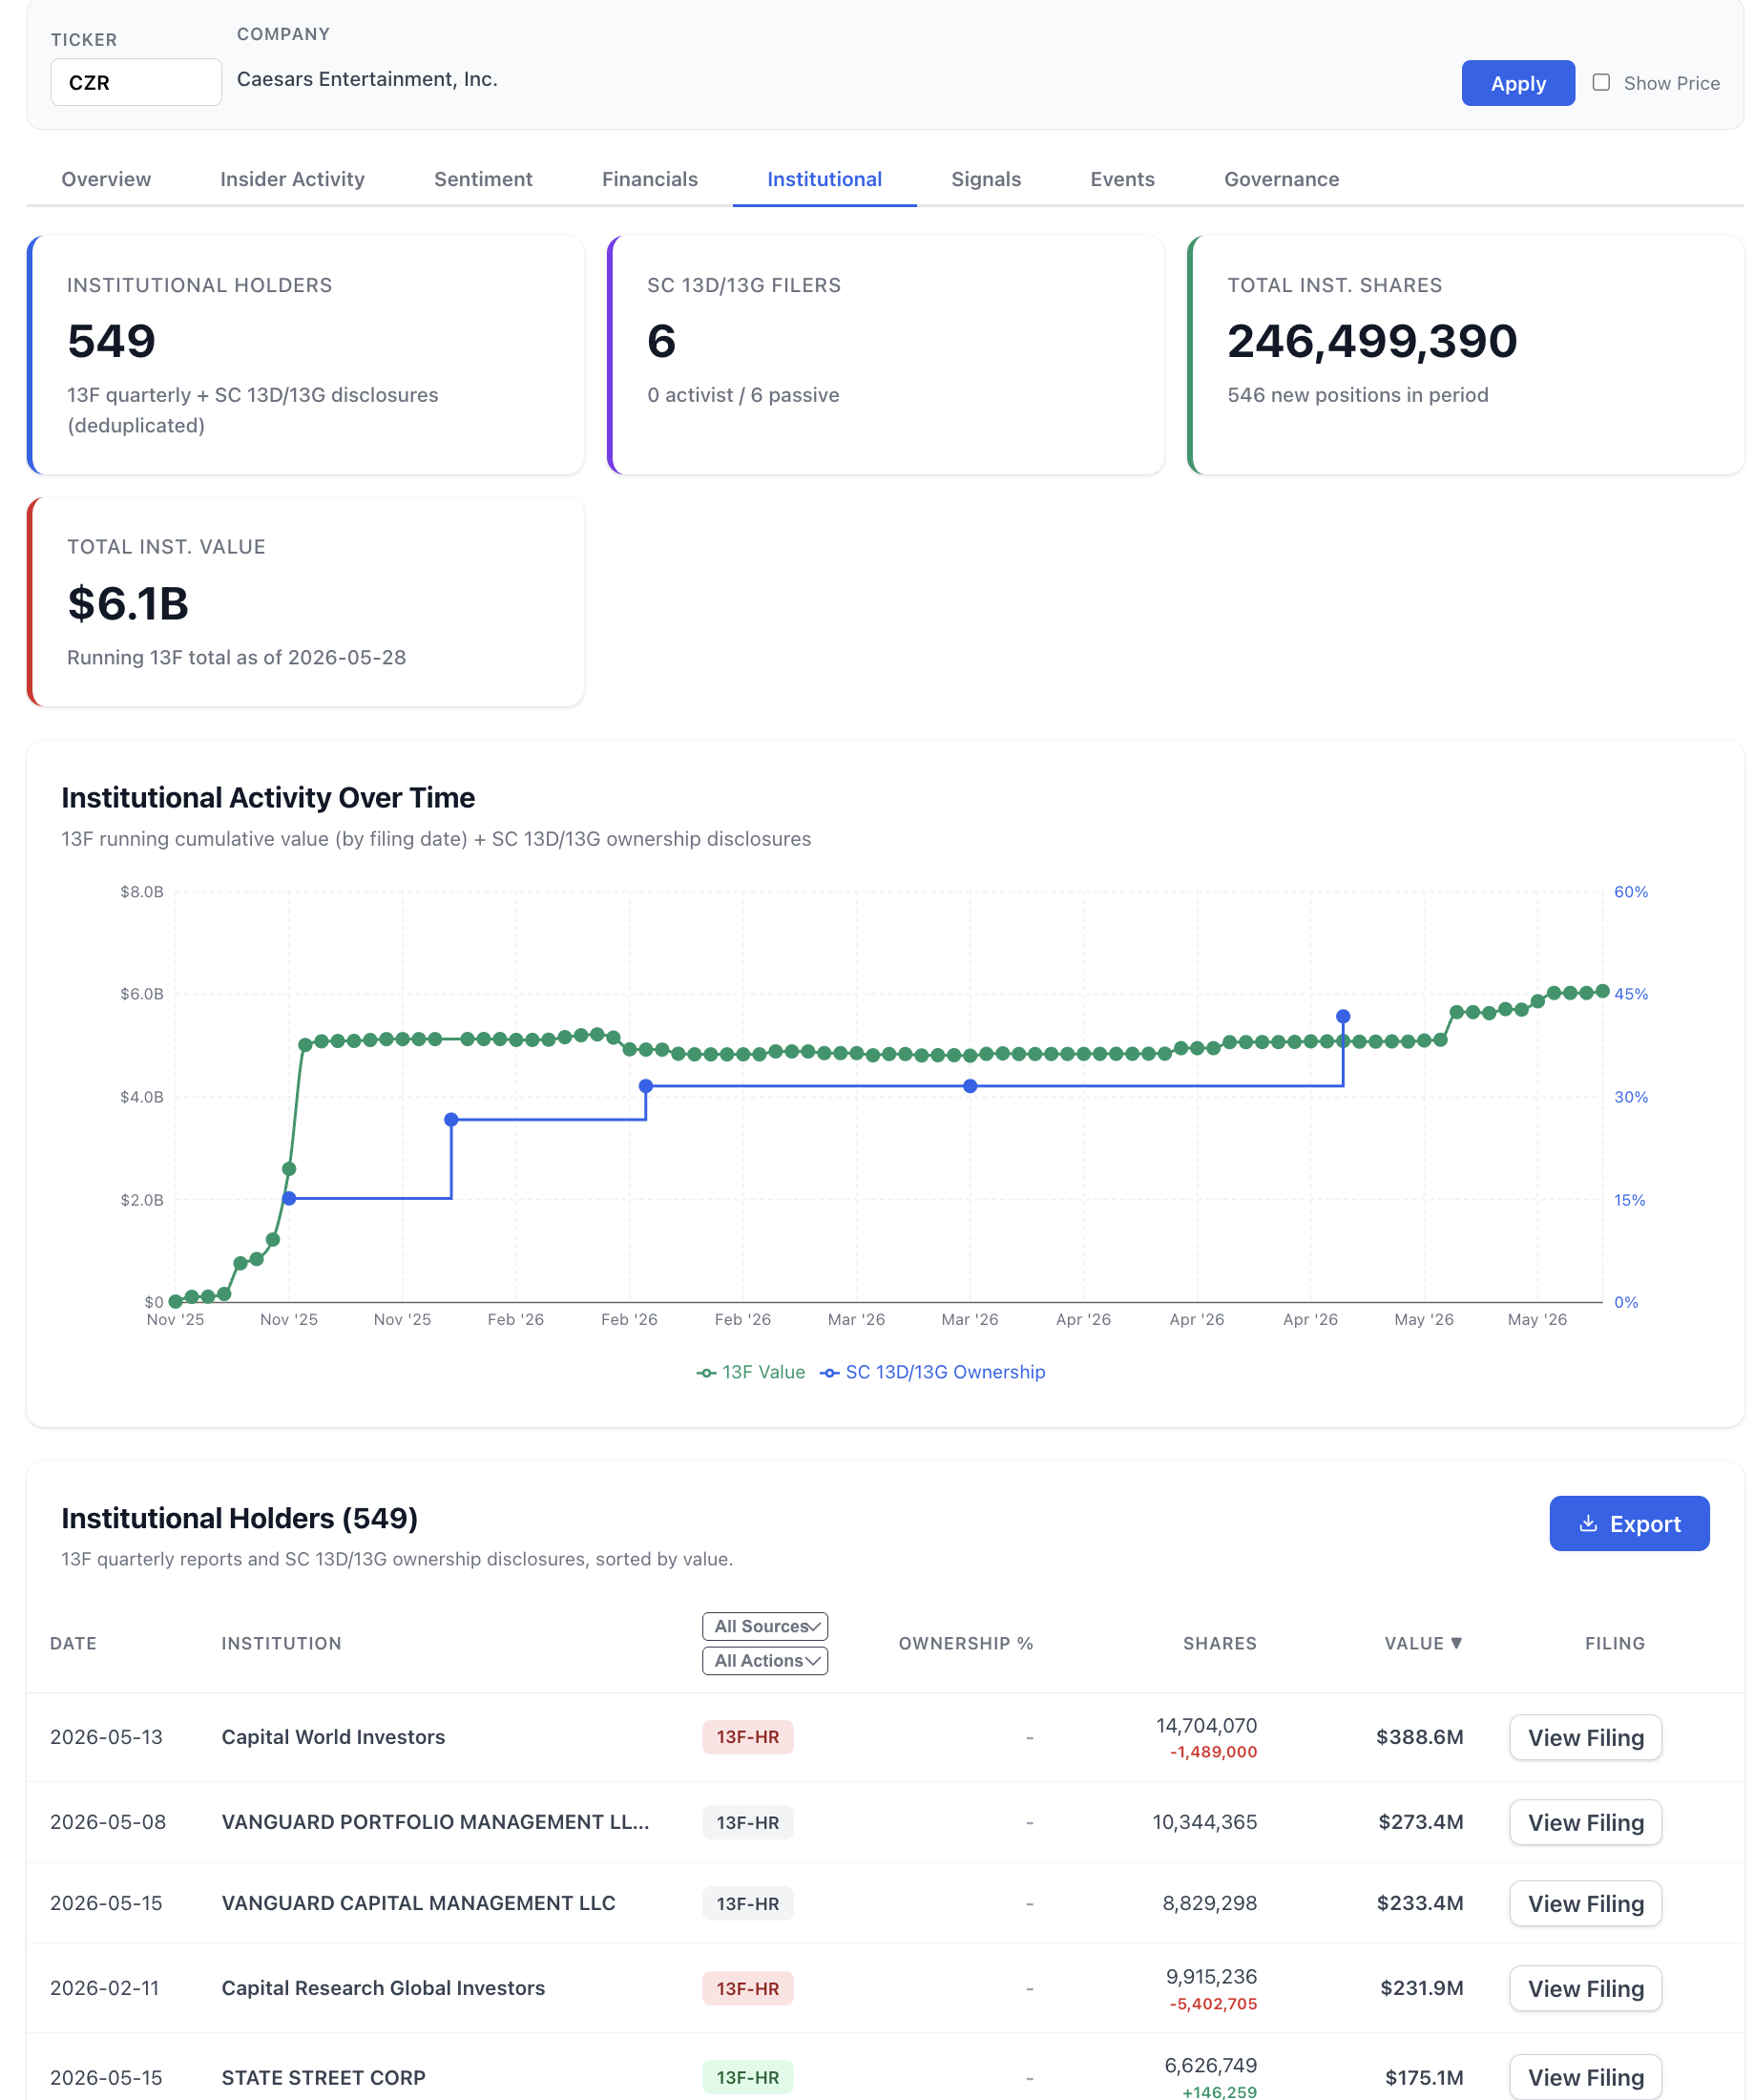Click the -5,402,705 share change

point(1212,2004)
